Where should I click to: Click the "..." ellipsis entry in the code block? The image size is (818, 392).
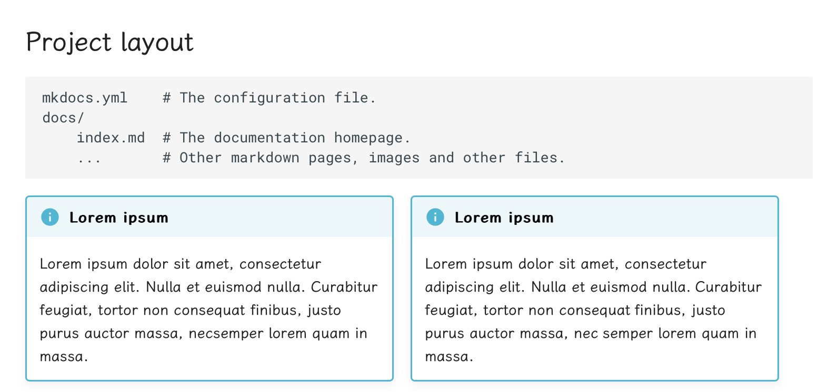(x=89, y=158)
